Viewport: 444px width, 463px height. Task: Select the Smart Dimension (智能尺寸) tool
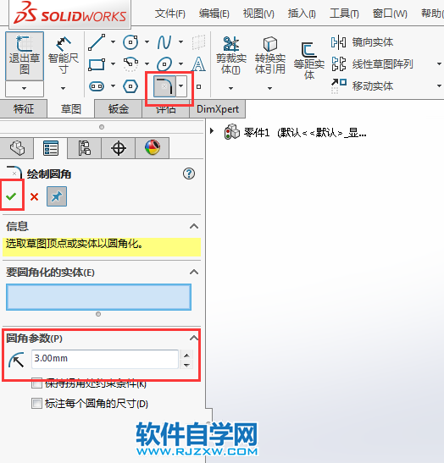(x=63, y=55)
